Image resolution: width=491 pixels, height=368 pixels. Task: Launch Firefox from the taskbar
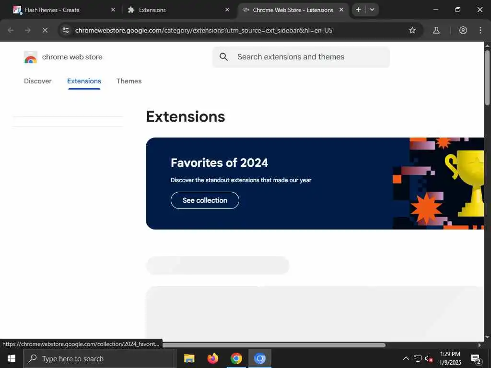212,358
